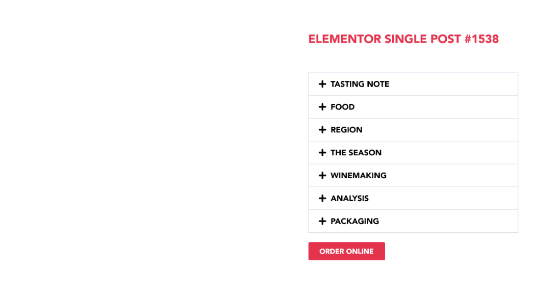Open The Season section label
The image size is (551, 297).
click(x=356, y=153)
